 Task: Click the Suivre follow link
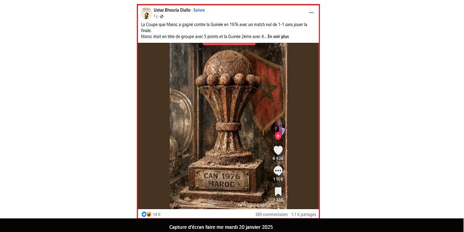[x=199, y=10]
